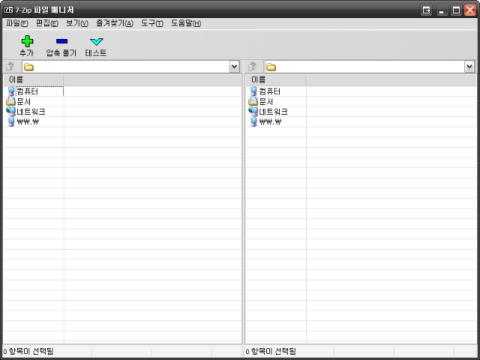This screenshot has width=480, height=360.
Task: Sort right panel by 이름 column header
Action: pos(275,80)
